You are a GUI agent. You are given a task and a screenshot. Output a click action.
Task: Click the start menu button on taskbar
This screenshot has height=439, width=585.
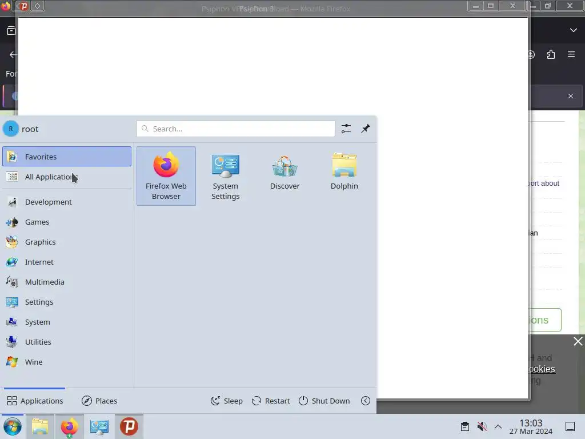coord(13,426)
